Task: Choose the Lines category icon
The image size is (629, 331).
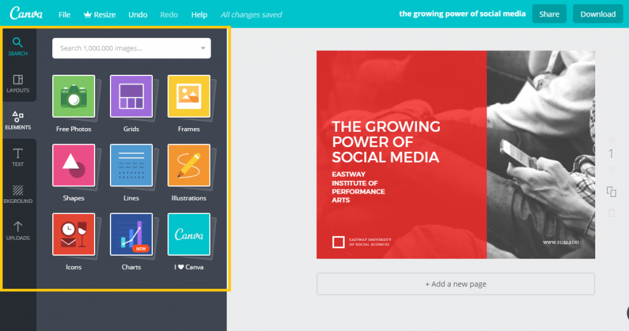Action: coord(131,165)
